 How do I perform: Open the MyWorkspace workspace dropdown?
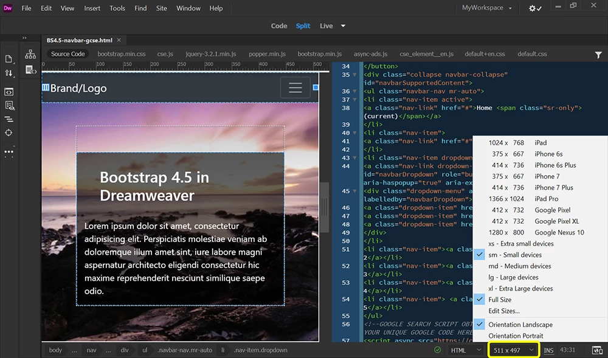click(x=486, y=8)
